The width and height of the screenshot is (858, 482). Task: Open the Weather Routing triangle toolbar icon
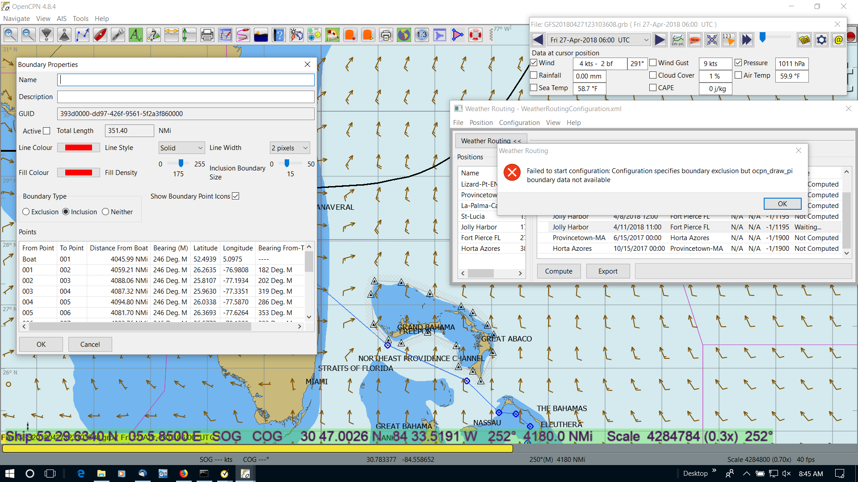pyautogui.click(x=458, y=34)
